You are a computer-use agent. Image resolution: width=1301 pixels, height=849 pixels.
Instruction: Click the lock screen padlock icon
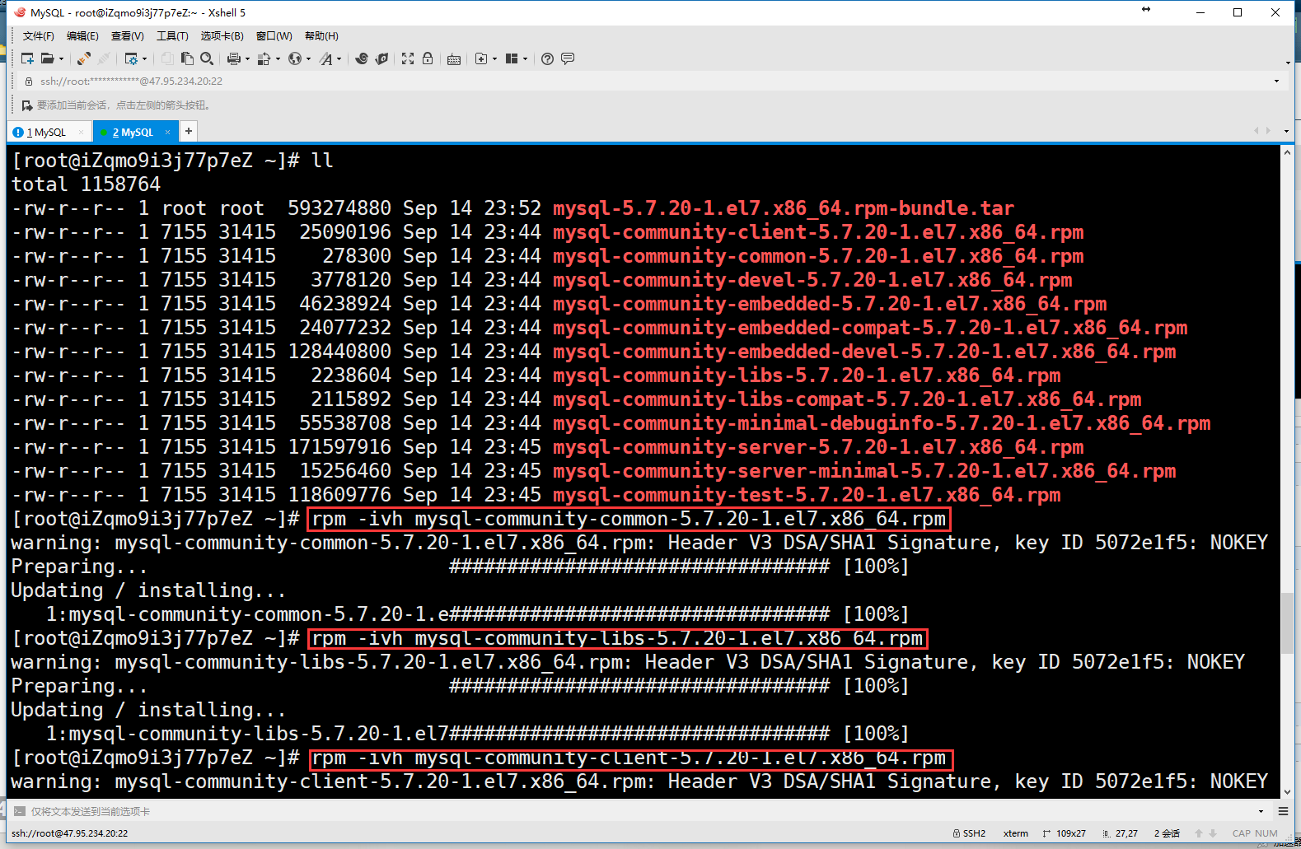(428, 58)
